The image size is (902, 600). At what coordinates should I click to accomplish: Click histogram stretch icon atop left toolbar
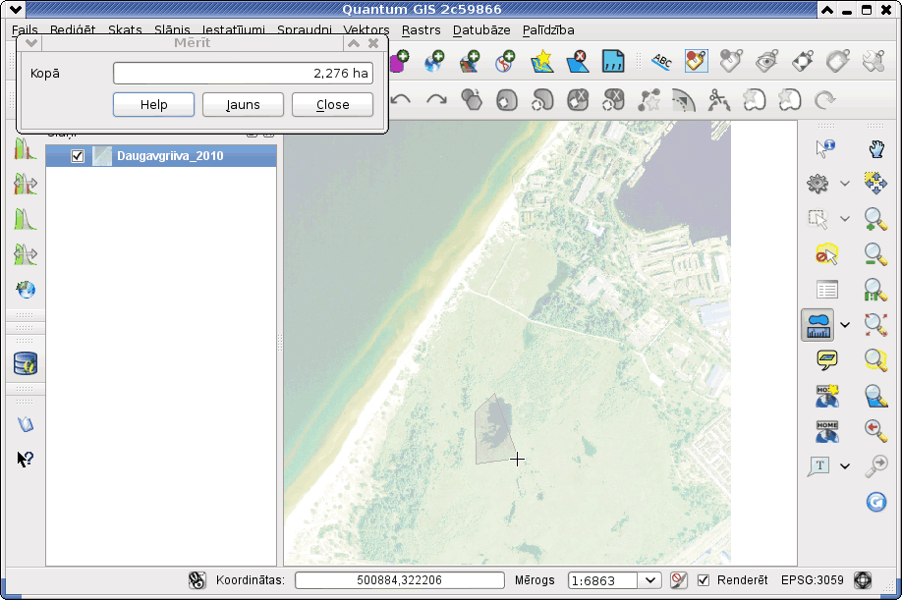[26, 149]
